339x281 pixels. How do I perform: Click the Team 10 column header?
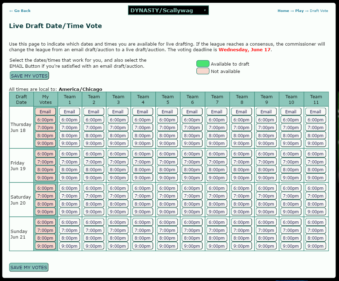pyautogui.click(x=291, y=99)
